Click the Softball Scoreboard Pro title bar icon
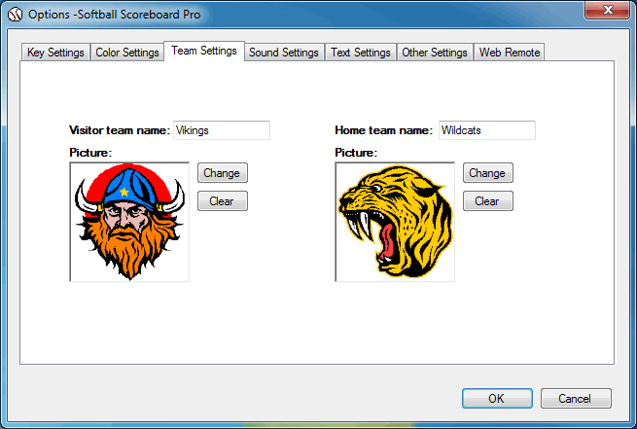The width and height of the screenshot is (637, 429). pos(15,15)
